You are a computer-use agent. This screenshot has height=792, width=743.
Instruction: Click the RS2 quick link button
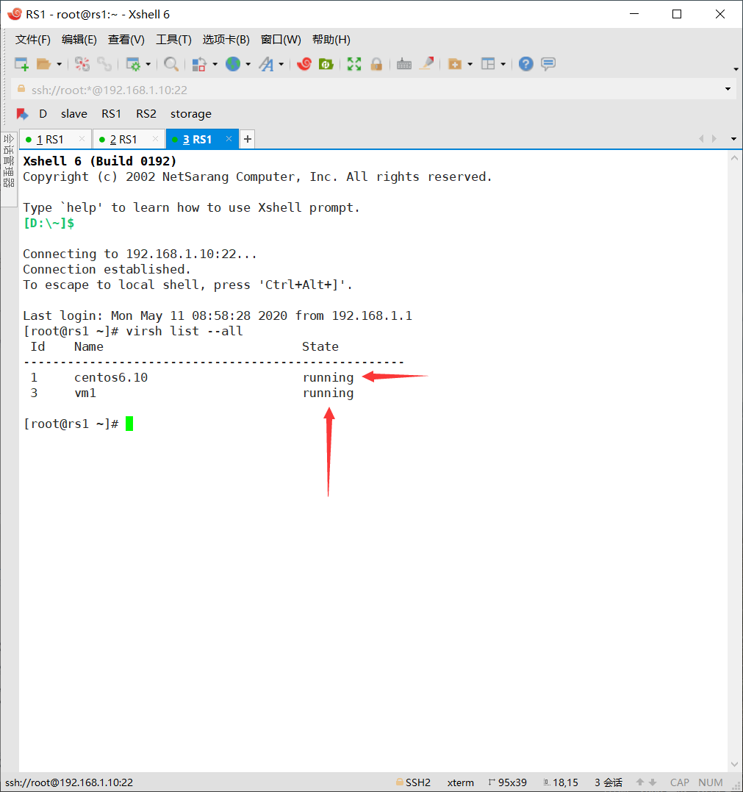pyautogui.click(x=146, y=114)
